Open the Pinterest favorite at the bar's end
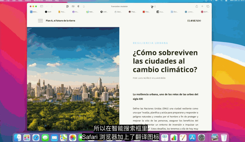The width and height of the screenshot is (245, 142). click(x=204, y=12)
